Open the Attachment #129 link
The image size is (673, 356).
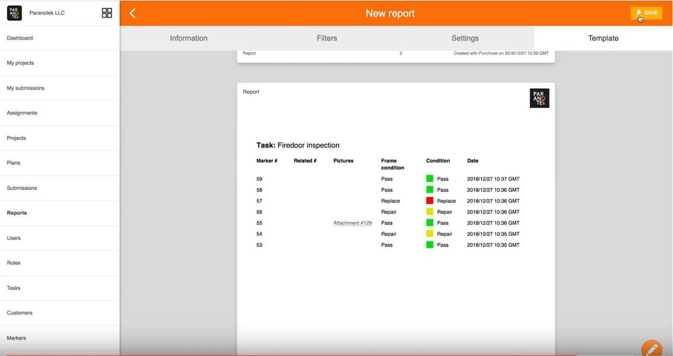coord(352,223)
